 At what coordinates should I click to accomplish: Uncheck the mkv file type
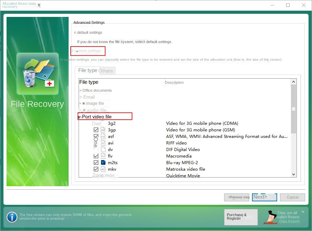(x=96, y=169)
